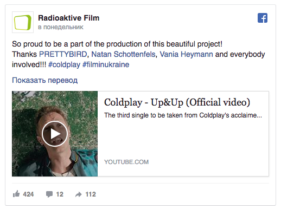Open the PRETTYBIRD tagged page
Viewport: 281px width, 209px height.
(63, 54)
